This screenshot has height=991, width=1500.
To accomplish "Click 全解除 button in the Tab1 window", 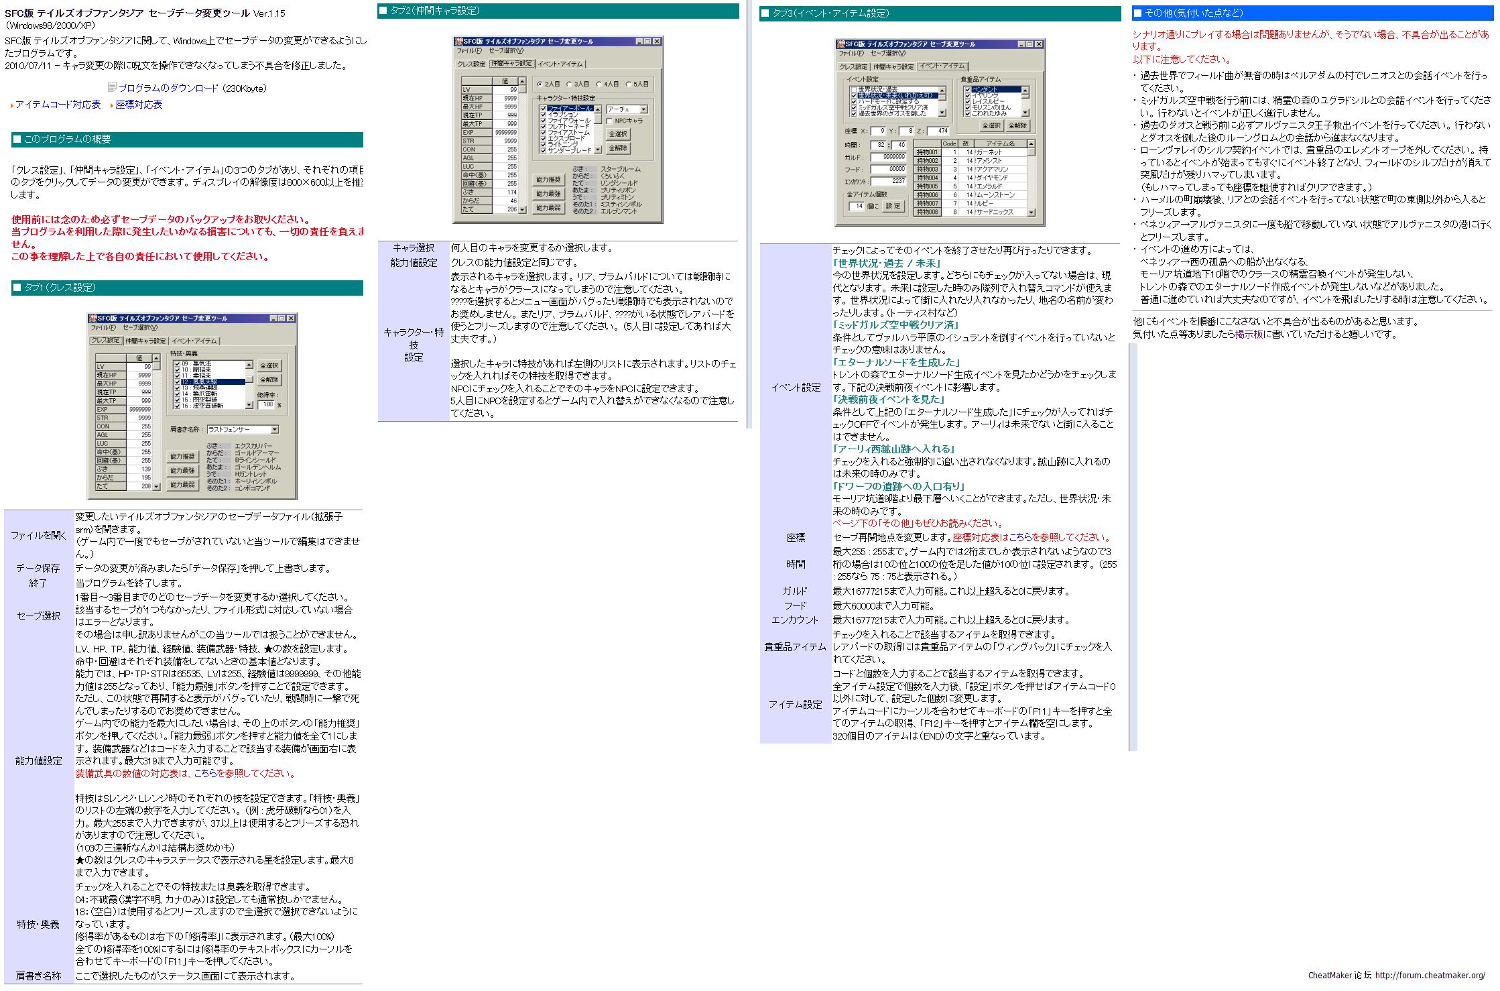I will click(269, 380).
